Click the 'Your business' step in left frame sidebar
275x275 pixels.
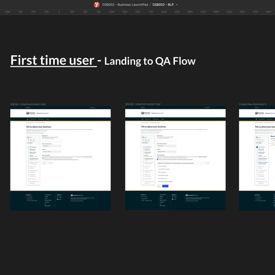[x=33, y=147]
